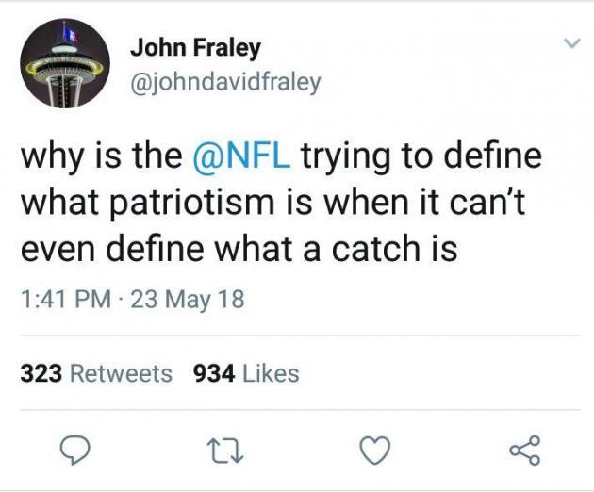Screen dimensions: 594x492
Task: Open John Fraley's profile via display name
Action: pos(194,46)
